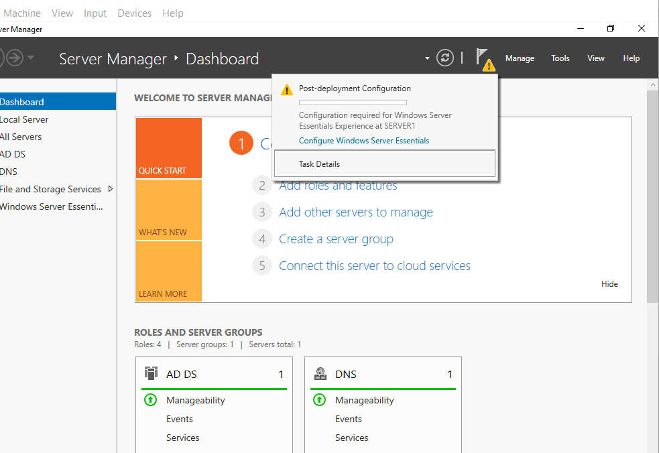Open the View menu in Server Manager
This screenshot has height=453, width=659.
[x=595, y=58]
